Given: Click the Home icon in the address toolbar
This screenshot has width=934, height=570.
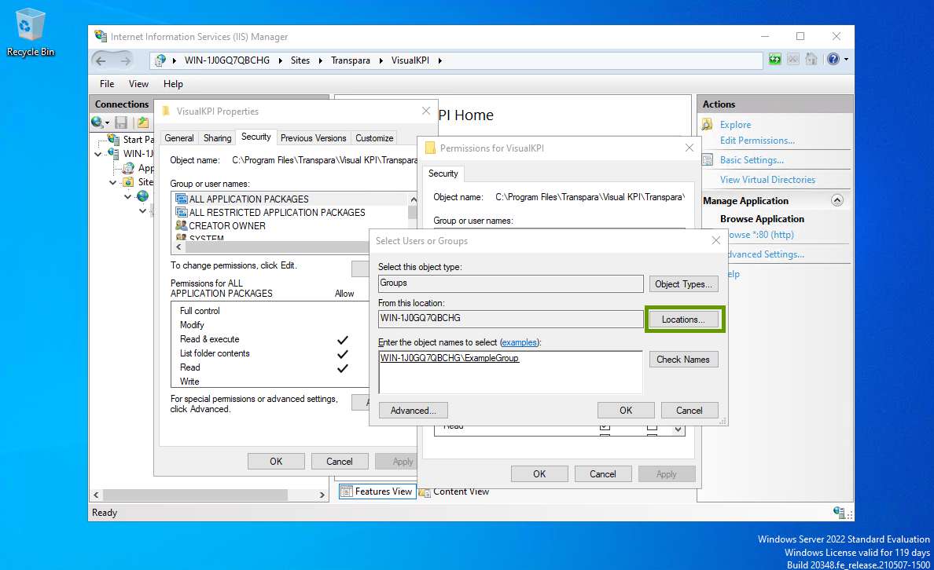Looking at the screenshot, I should click(811, 60).
